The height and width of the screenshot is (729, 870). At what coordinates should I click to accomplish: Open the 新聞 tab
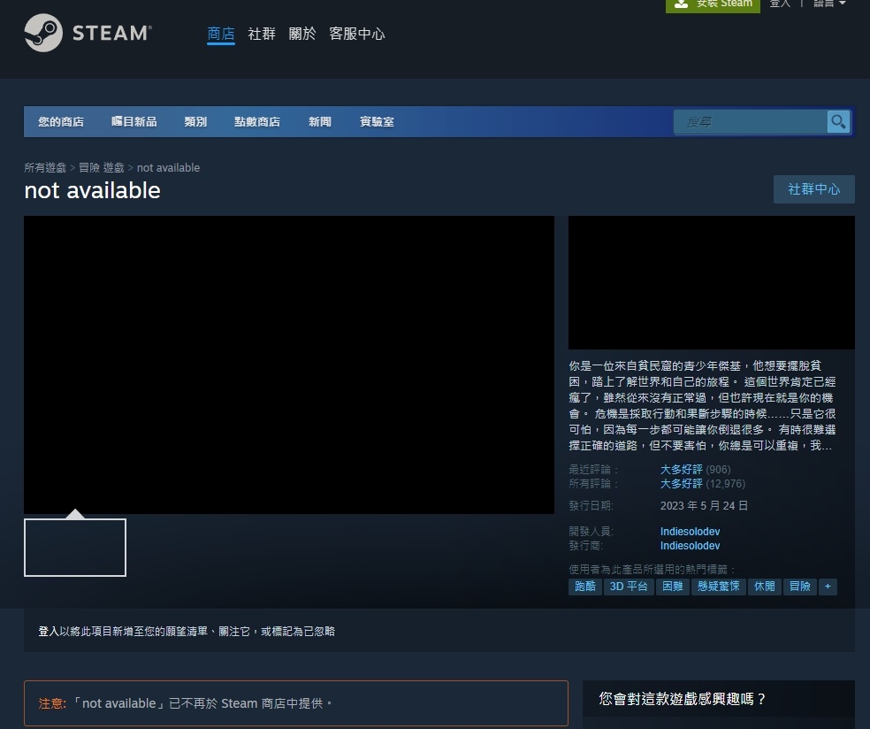coord(319,121)
